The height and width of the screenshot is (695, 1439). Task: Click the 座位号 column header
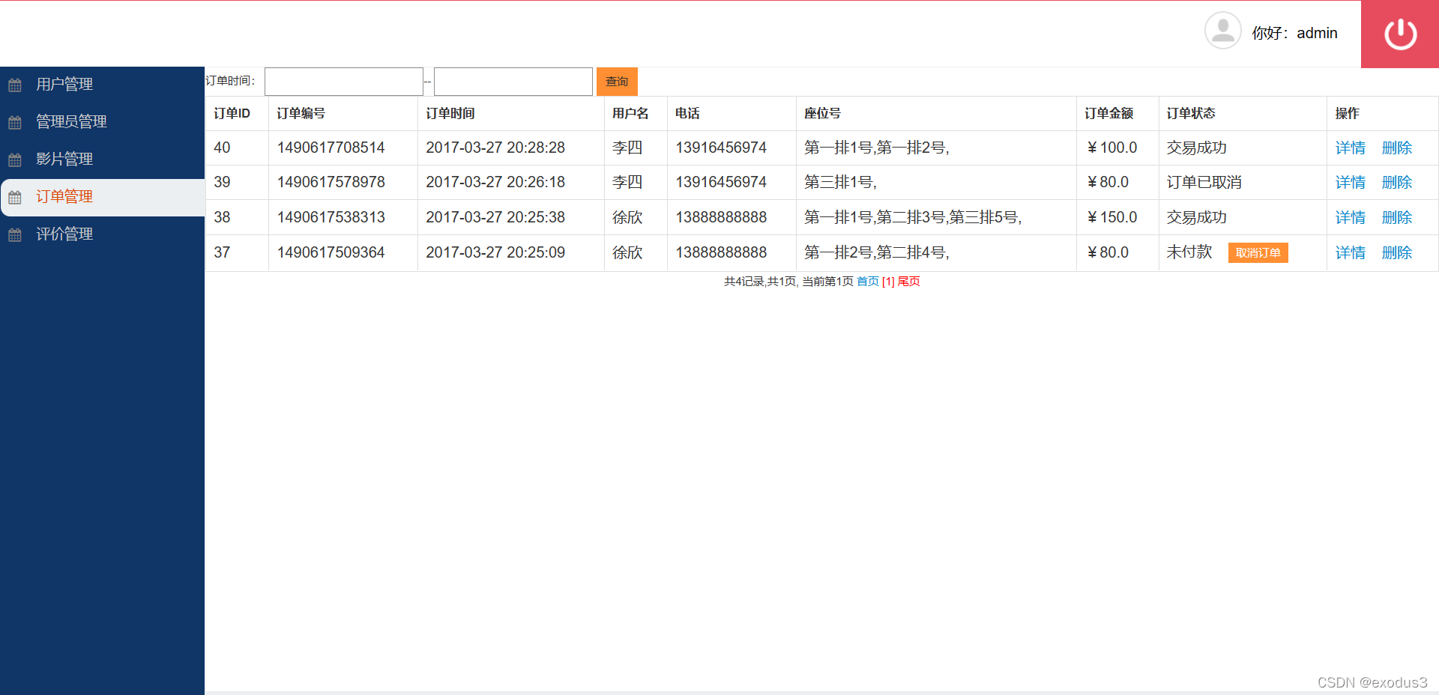(822, 114)
